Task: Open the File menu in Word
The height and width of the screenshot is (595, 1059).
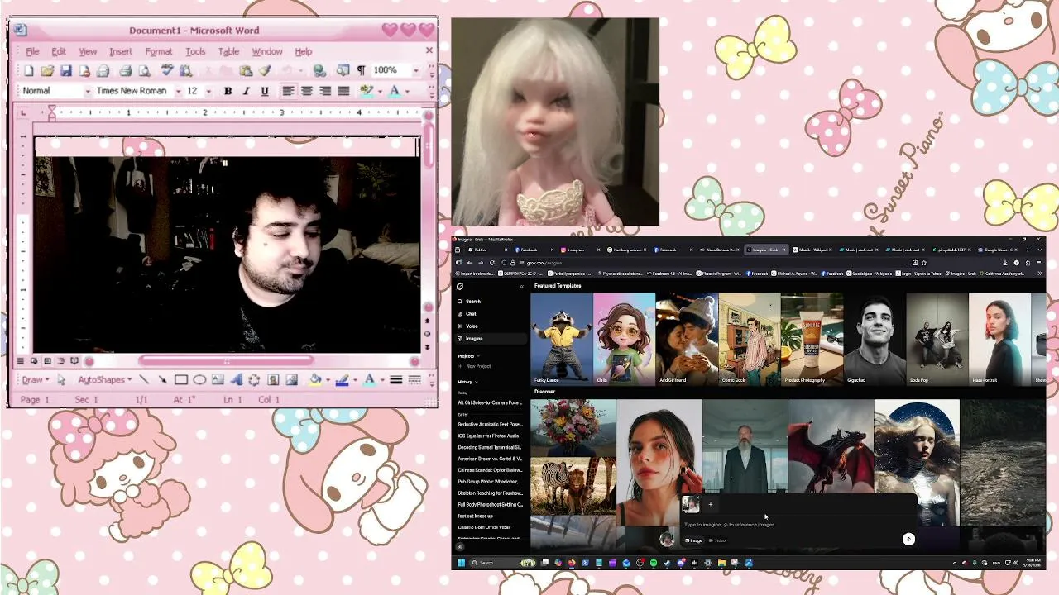Action: coord(32,51)
